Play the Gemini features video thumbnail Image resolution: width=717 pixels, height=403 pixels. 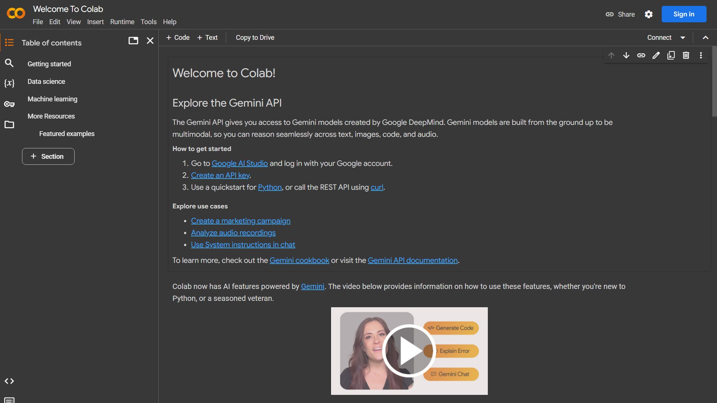[409, 350]
